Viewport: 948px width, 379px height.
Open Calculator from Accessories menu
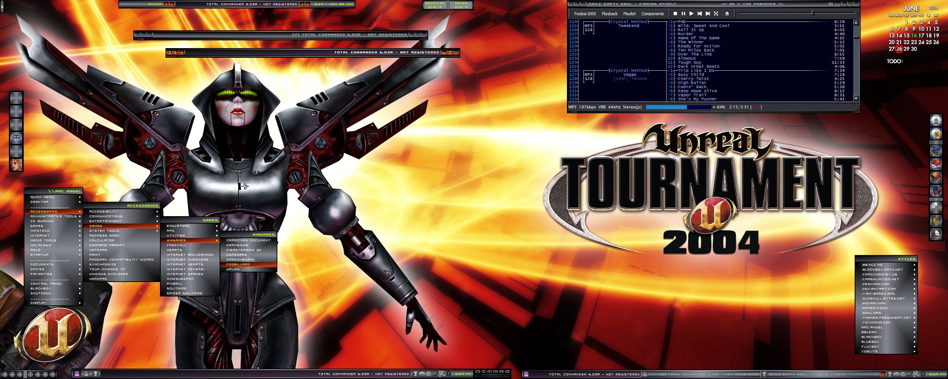pos(122,241)
